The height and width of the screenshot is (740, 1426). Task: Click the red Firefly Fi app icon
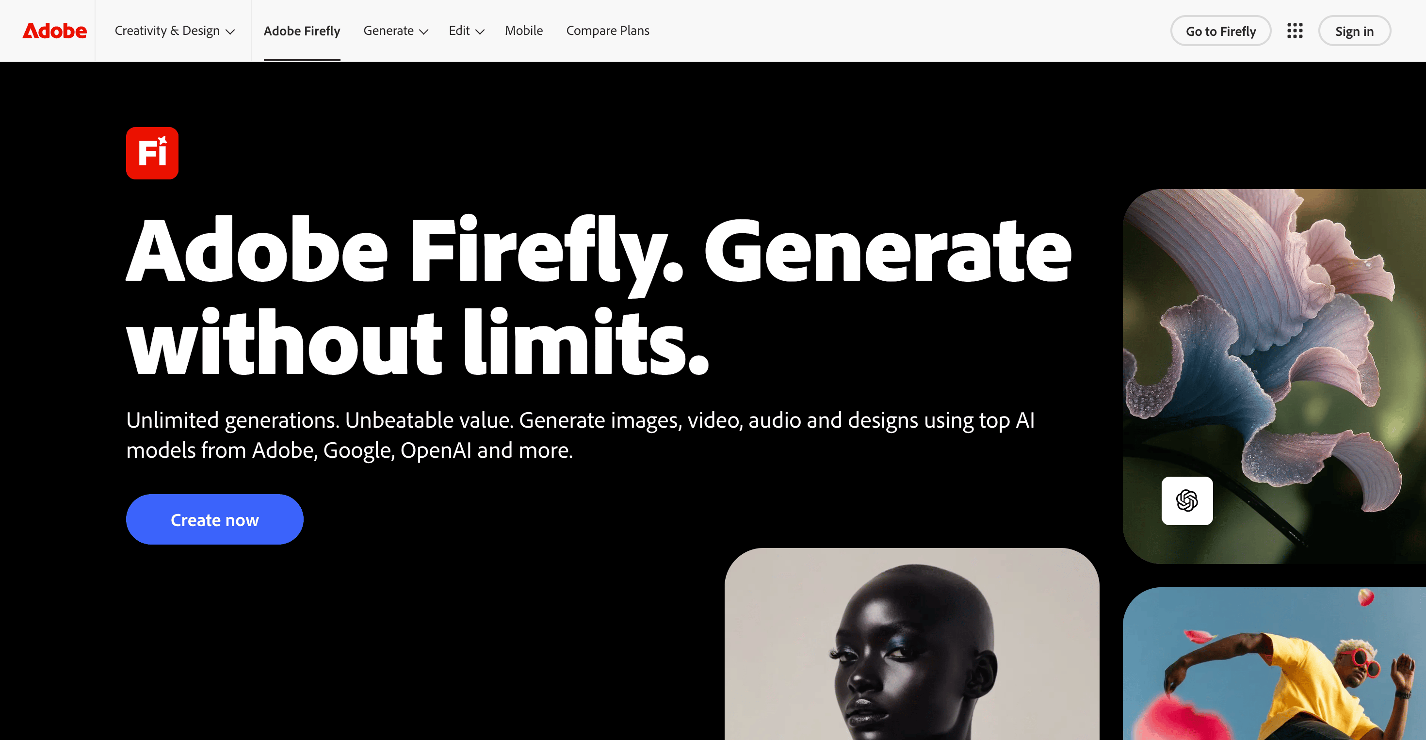(x=152, y=153)
